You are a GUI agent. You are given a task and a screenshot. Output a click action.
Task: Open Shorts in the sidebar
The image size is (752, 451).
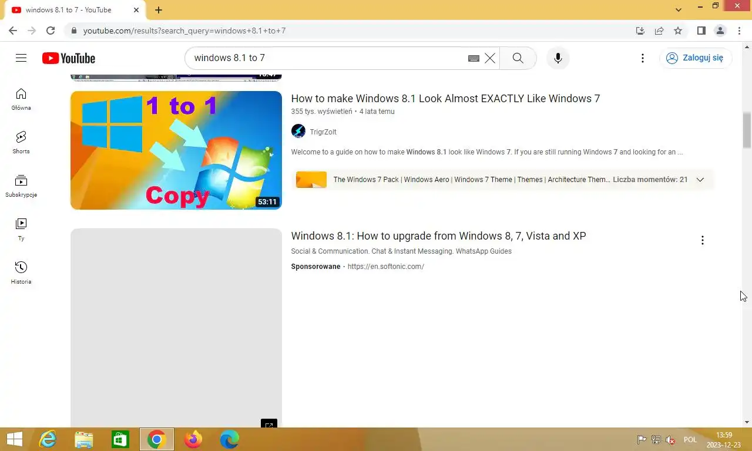point(21,143)
